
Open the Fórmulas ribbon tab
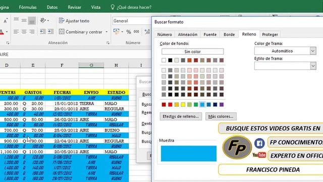coord(28,7)
